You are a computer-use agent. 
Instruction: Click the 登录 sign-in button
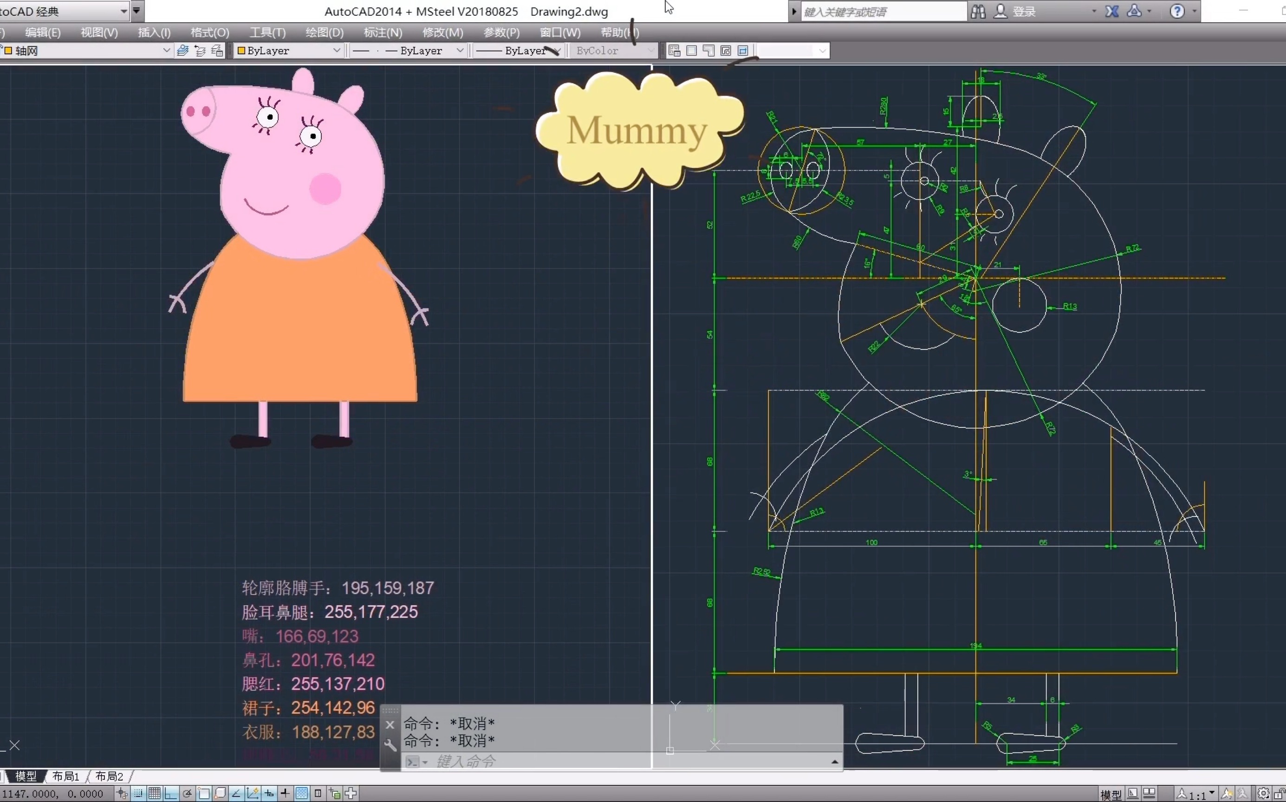[x=1023, y=12]
